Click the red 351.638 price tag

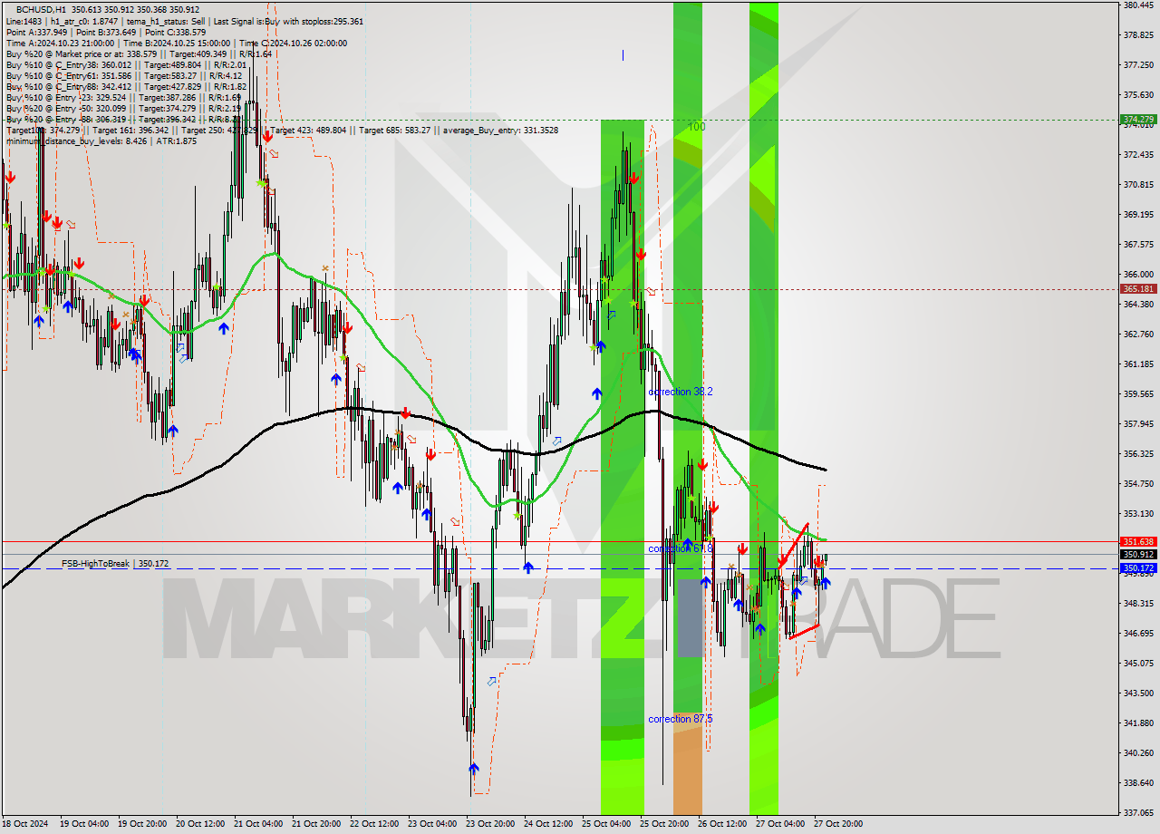1138,542
